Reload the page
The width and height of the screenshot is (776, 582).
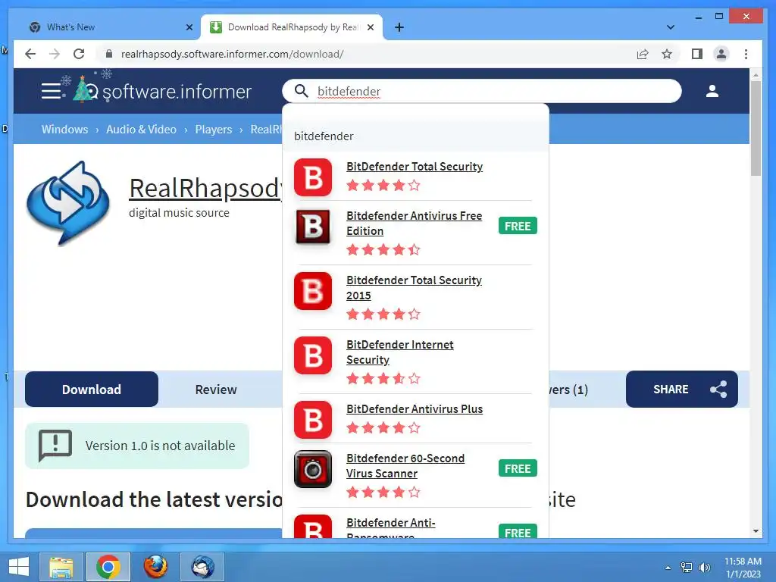coord(79,54)
